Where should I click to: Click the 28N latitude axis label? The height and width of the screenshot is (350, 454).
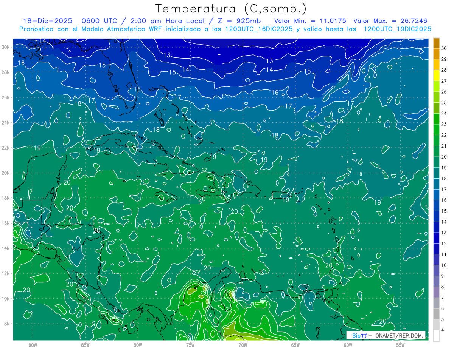[6, 72]
